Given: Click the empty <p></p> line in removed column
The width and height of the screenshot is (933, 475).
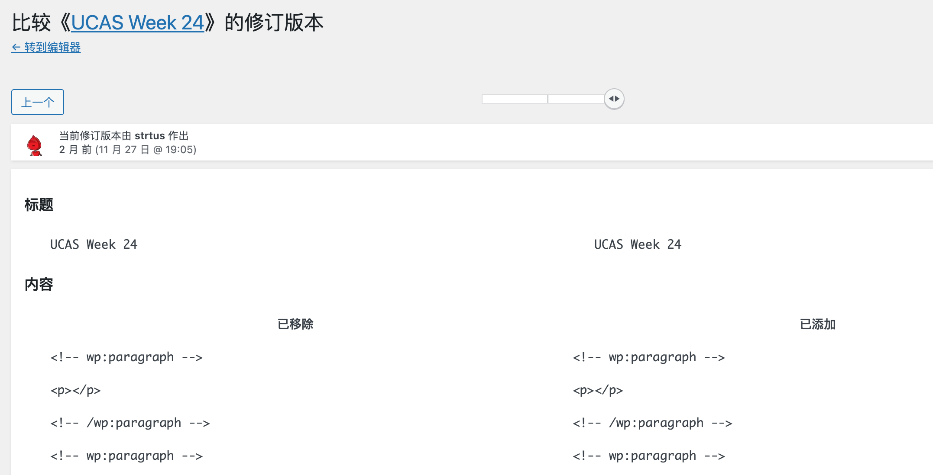Looking at the screenshot, I should (76, 390).
